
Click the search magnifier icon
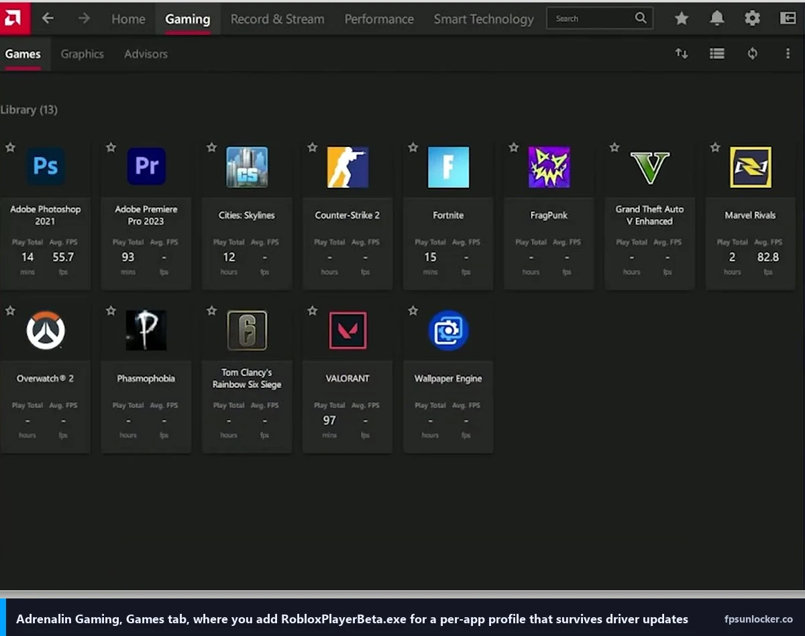click(641, 18)
